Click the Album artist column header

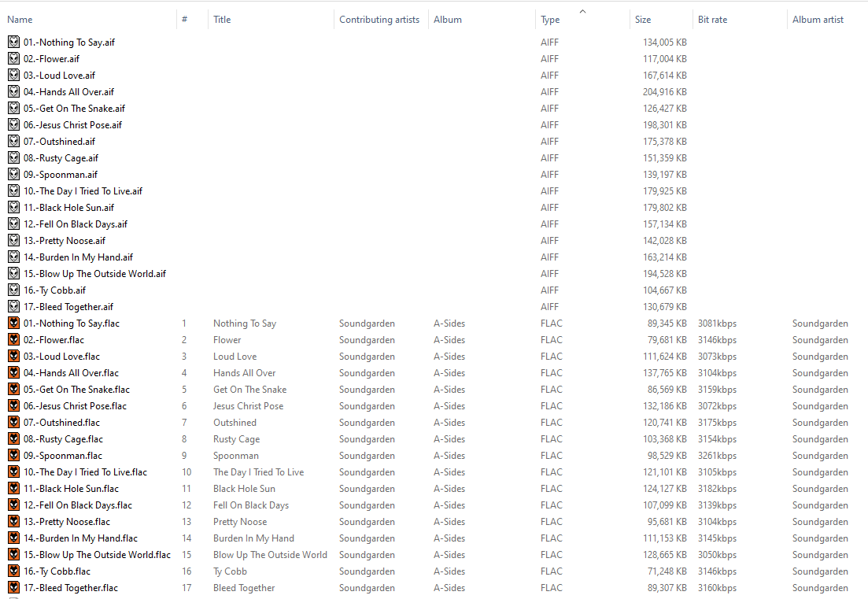pyautogui.click(x=818, y=20)
